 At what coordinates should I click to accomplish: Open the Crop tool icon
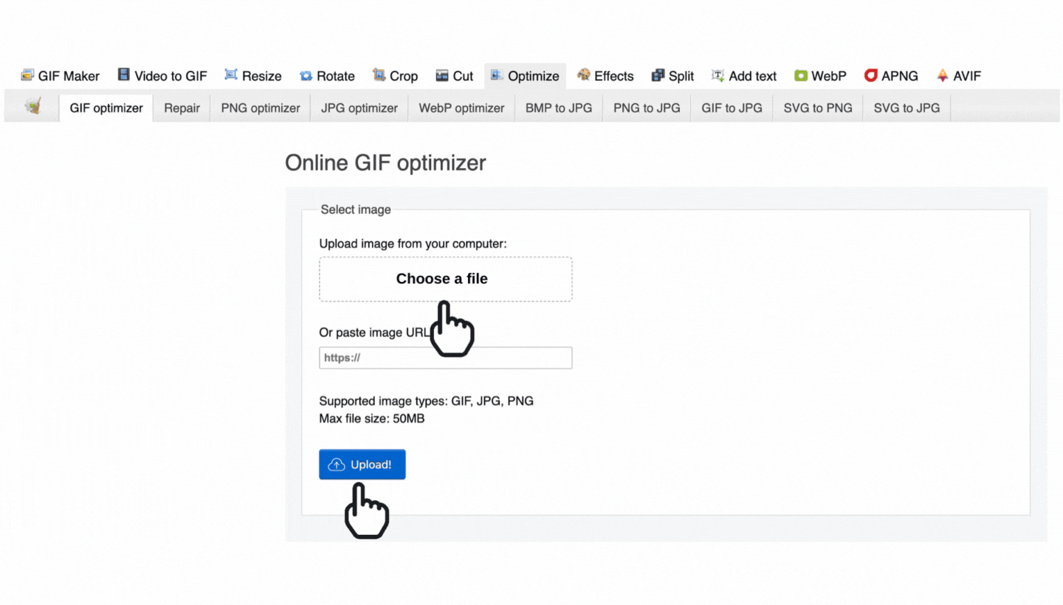coord(379,75)
